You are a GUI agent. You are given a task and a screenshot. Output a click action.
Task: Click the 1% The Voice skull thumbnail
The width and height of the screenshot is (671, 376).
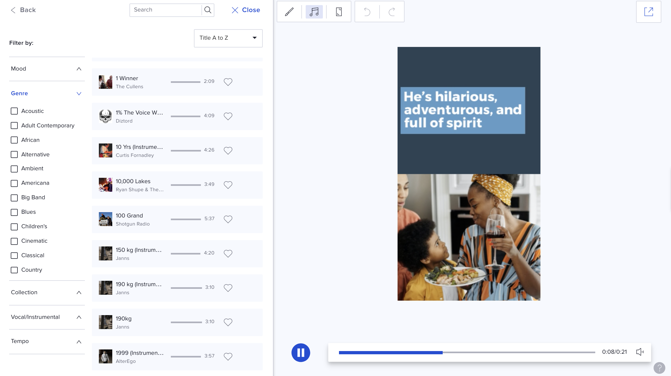click(x=105, y=116)
